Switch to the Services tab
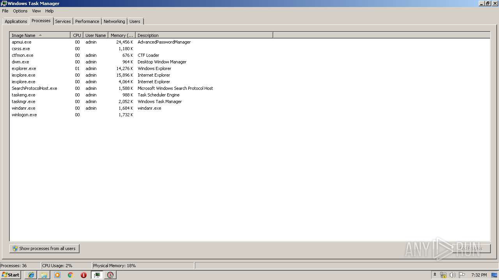 (x=63, y=21)
